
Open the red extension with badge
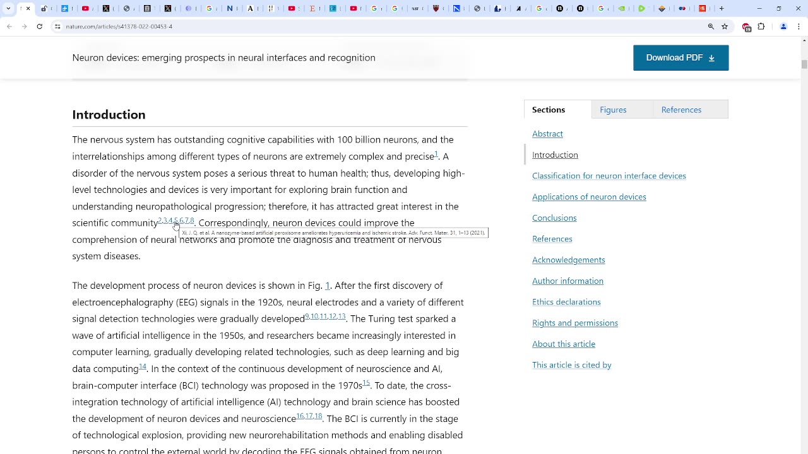click(x=746, y=27)
